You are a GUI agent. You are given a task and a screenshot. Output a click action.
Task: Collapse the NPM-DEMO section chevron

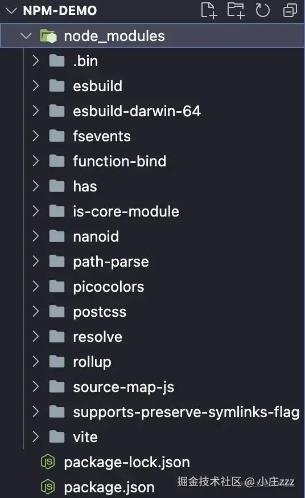point(11,10)
